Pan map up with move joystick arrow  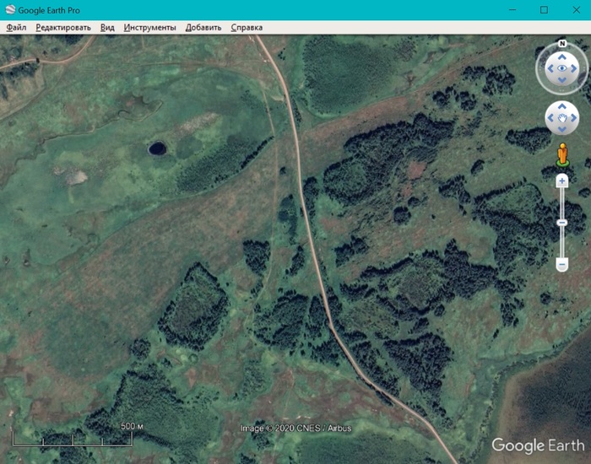pyautogui.click(x=562, y=106)
